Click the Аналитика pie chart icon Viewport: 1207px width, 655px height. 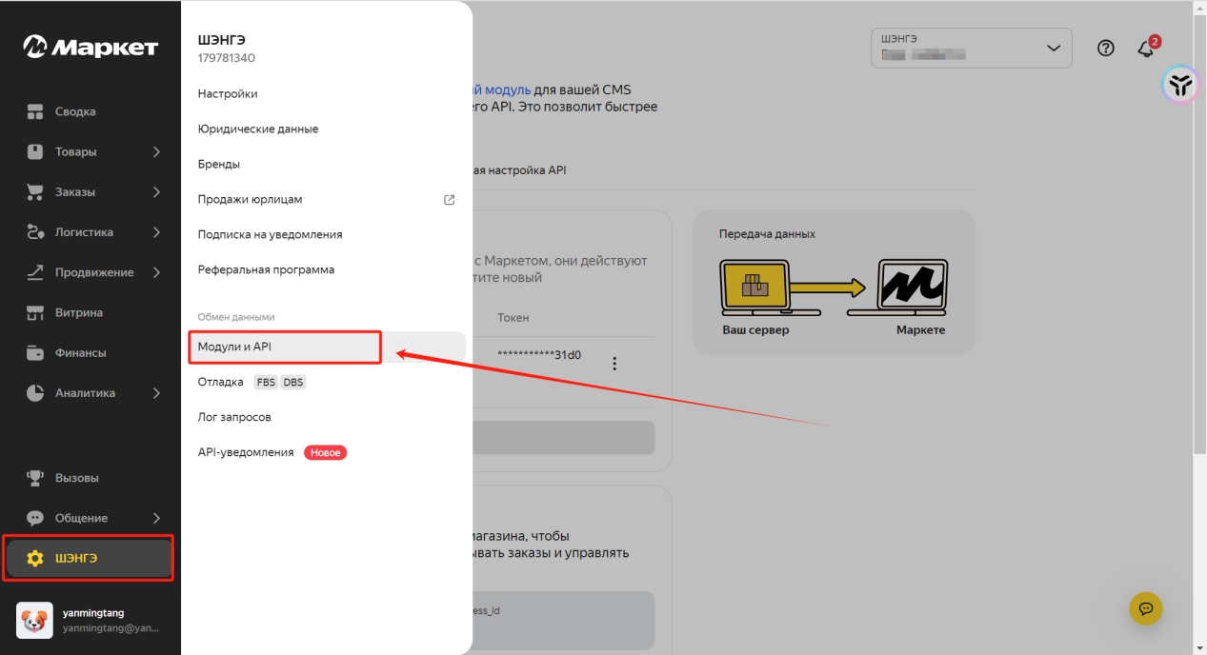click(35, 392)
